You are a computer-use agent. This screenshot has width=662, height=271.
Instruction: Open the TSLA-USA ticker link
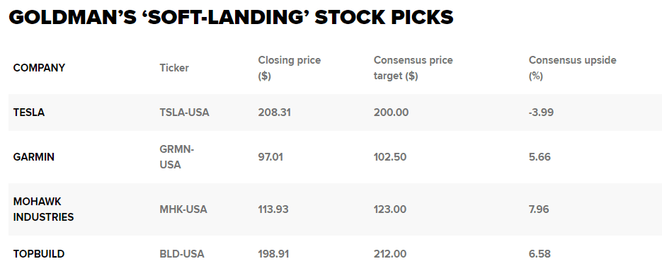tap(184, 113)
